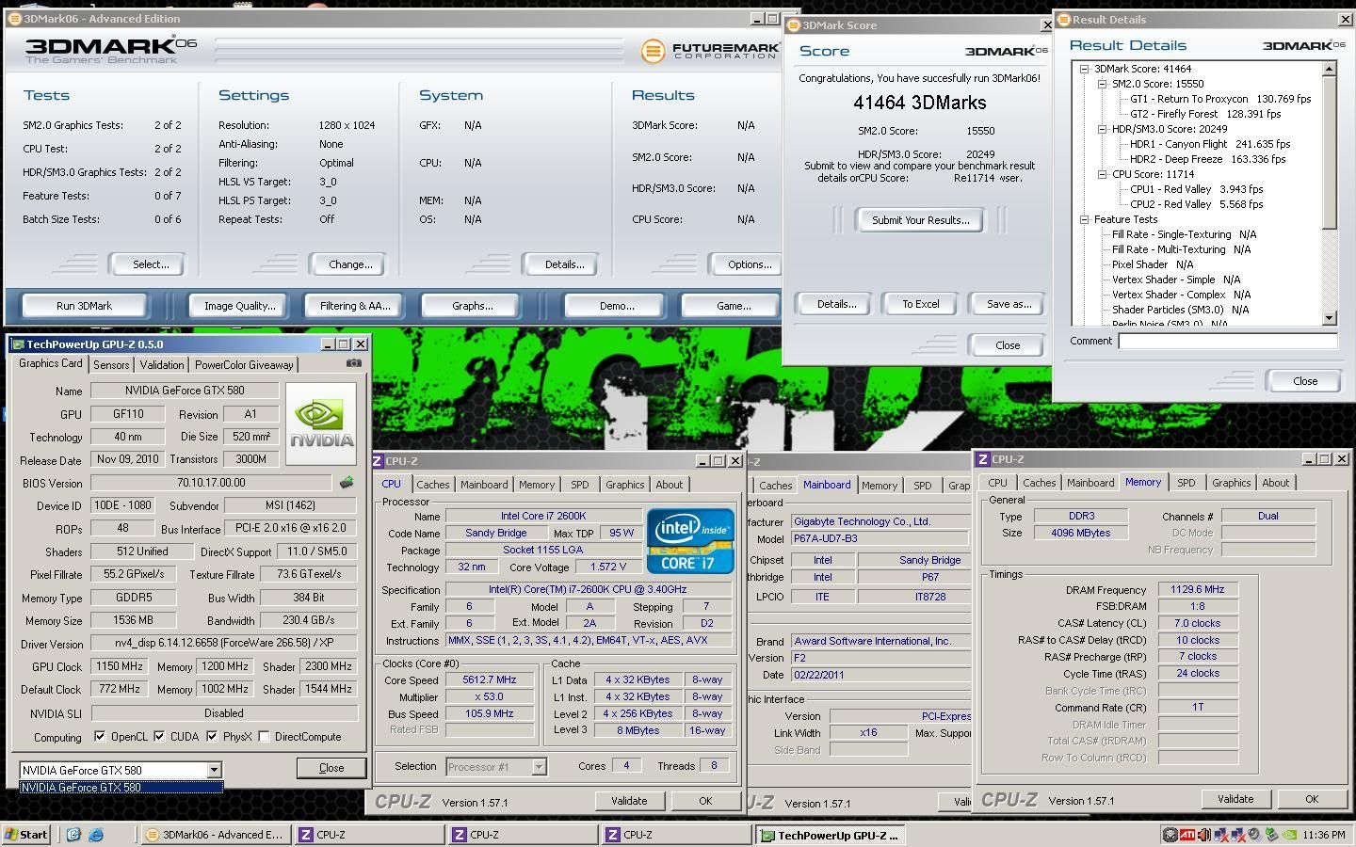Click the Options button under Results
This screenshot has height=847, width=1356.
coord(749,264)
